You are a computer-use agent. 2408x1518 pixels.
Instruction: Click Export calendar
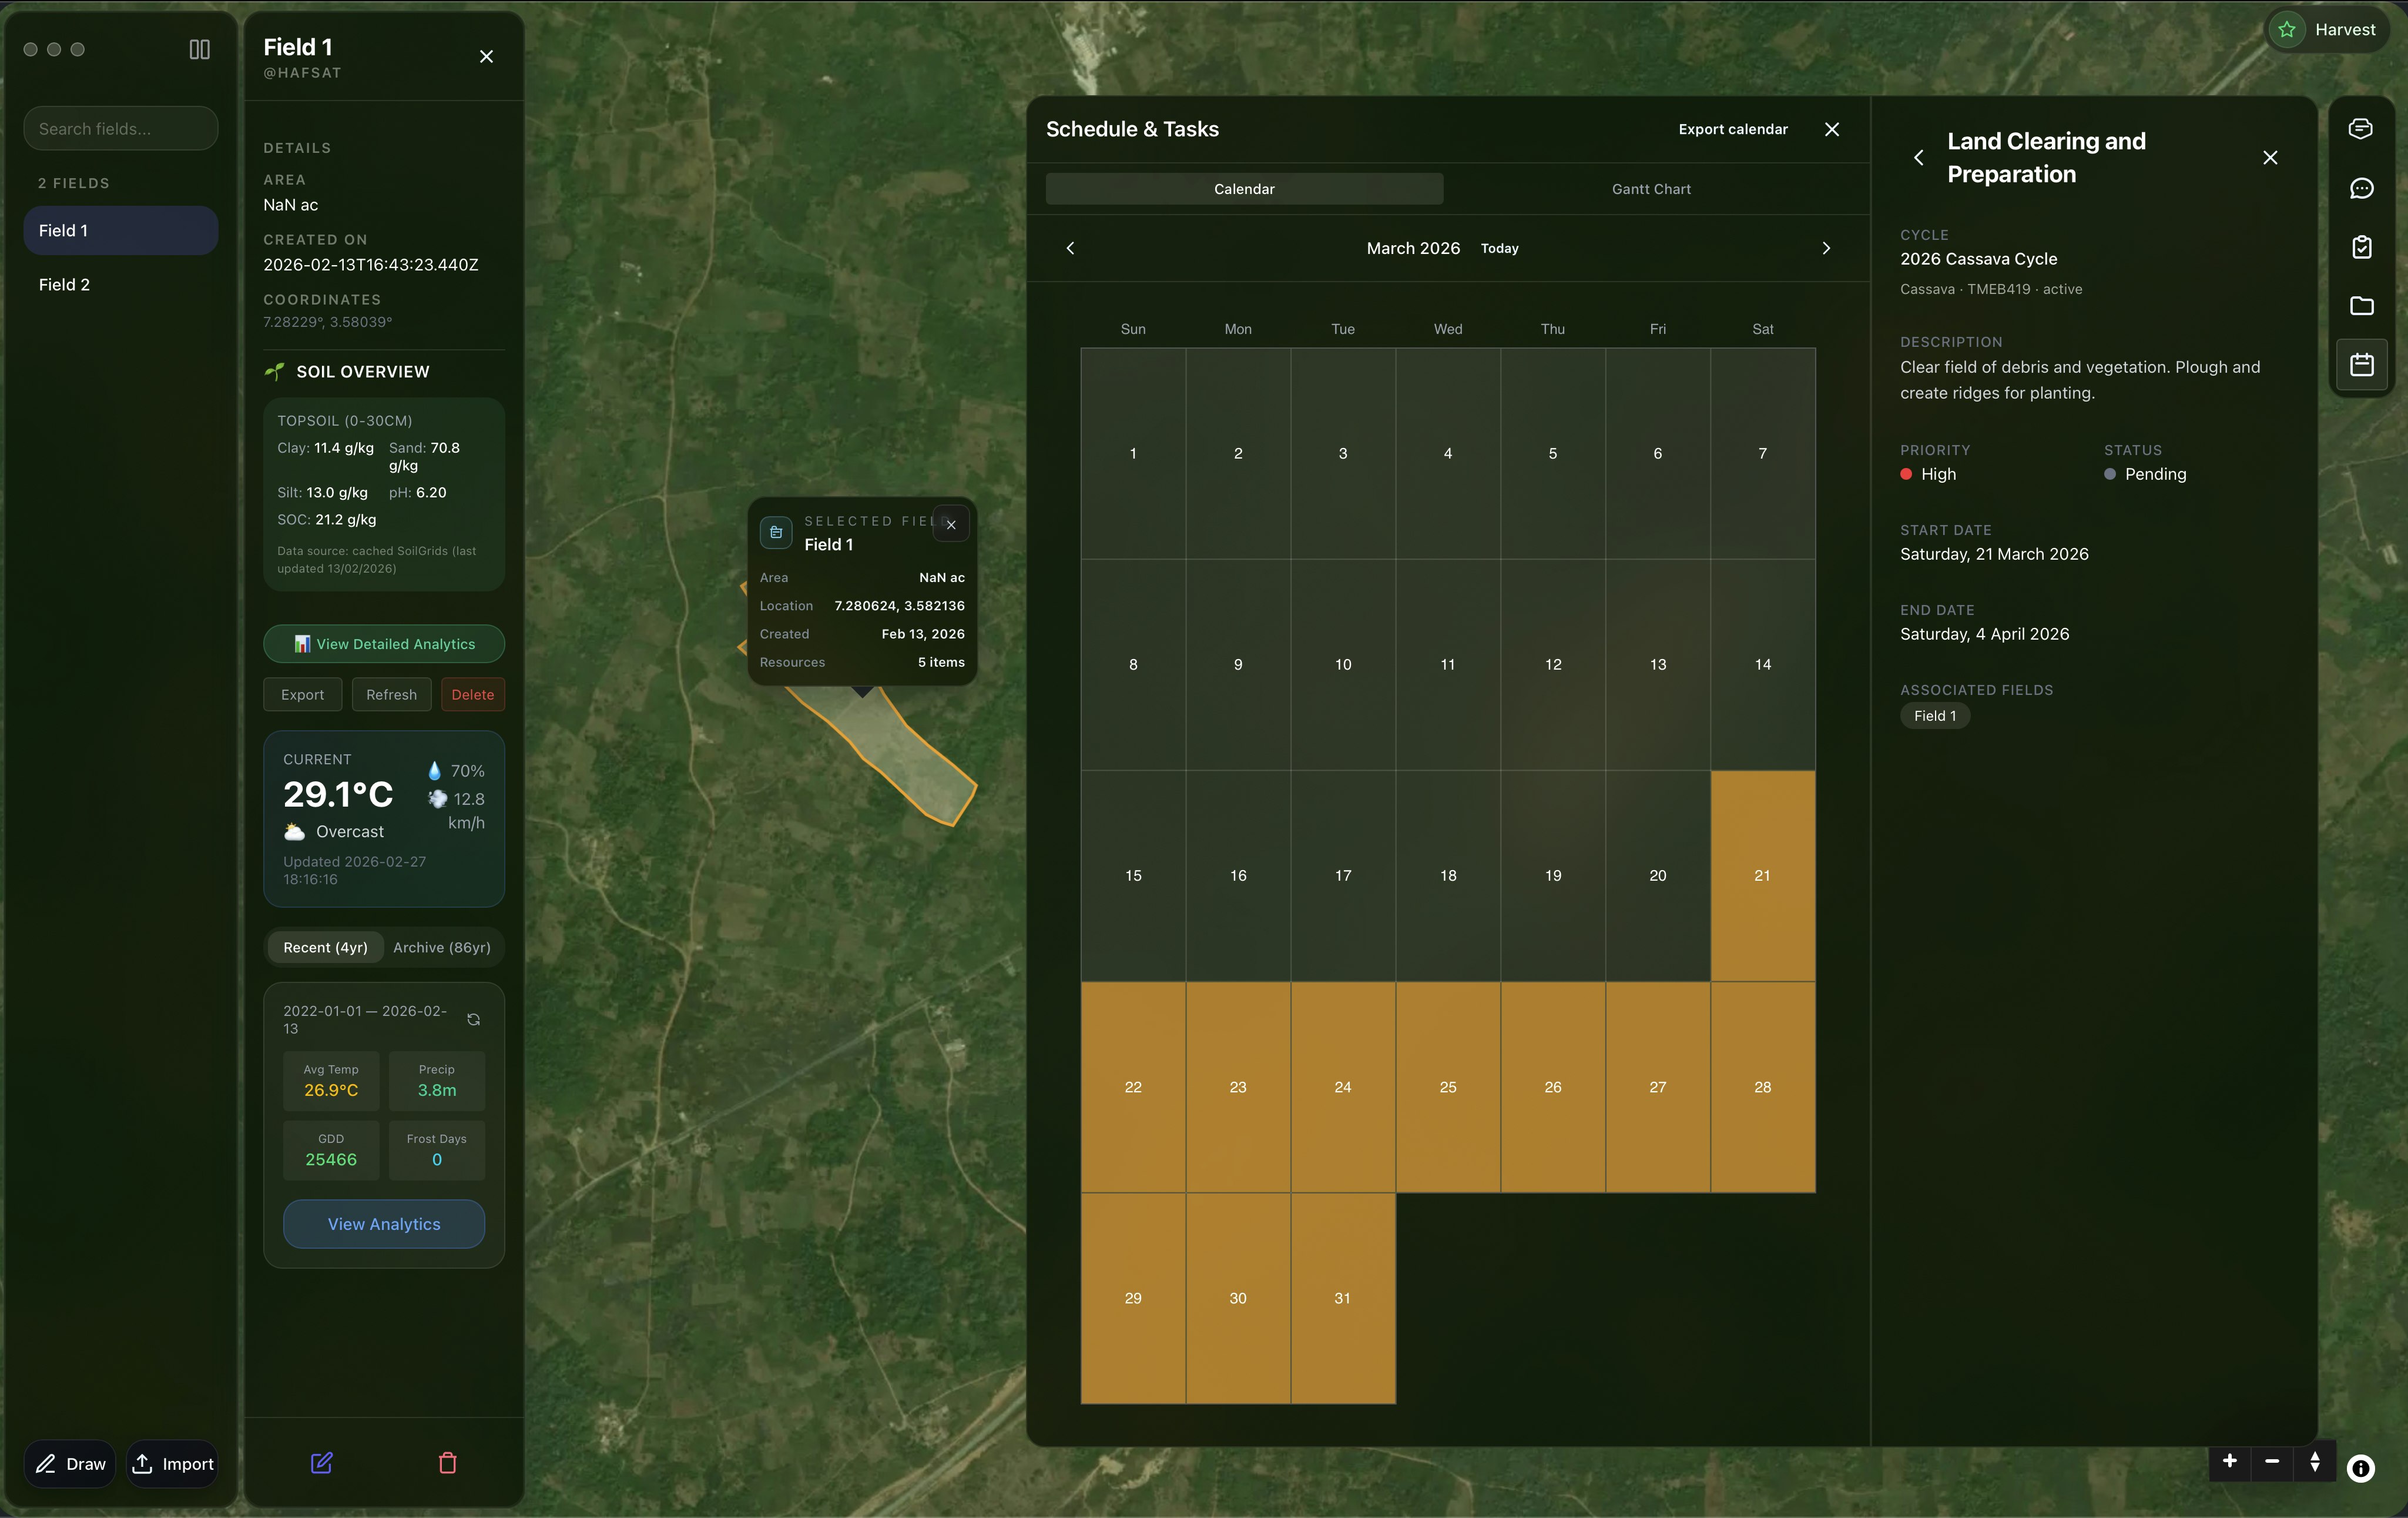coord(1733,128)
